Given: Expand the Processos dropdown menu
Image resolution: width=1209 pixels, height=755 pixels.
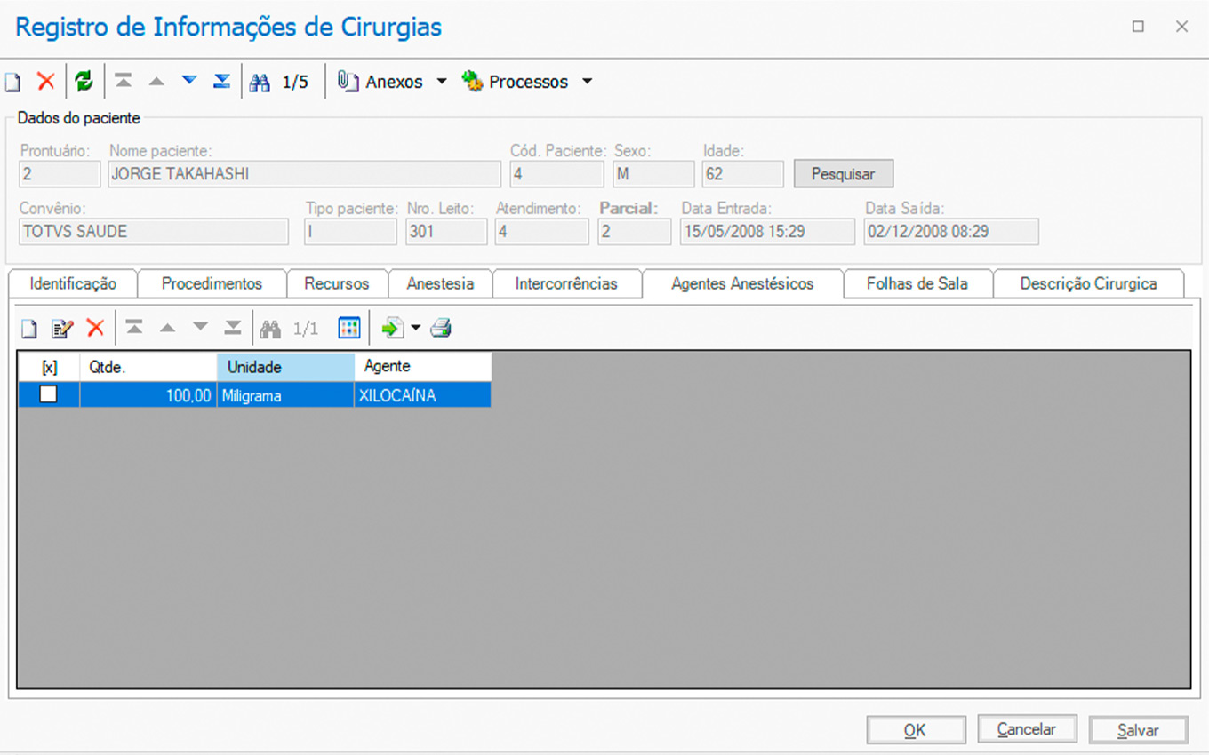Looking at the screenshot, I should [x=587, y=82].
